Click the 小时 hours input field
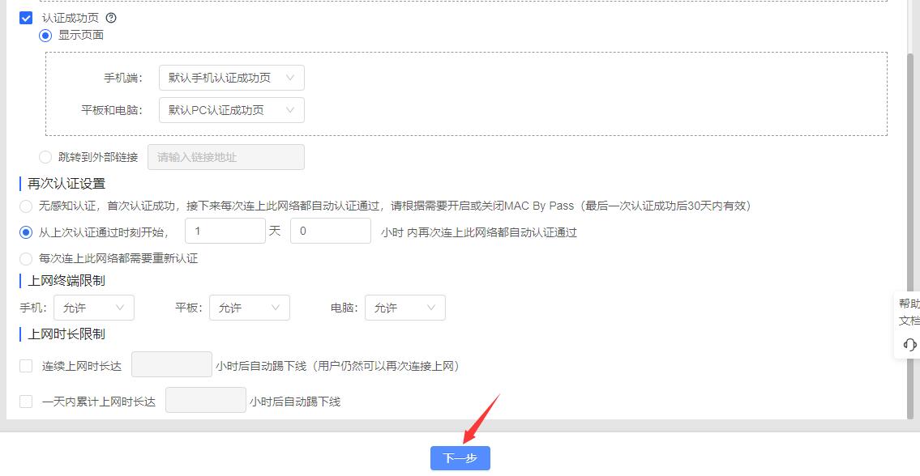 point(331,232)
